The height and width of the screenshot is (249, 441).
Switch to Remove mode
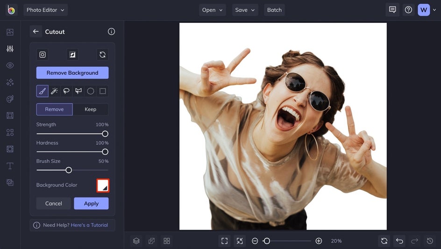[54, 109]
